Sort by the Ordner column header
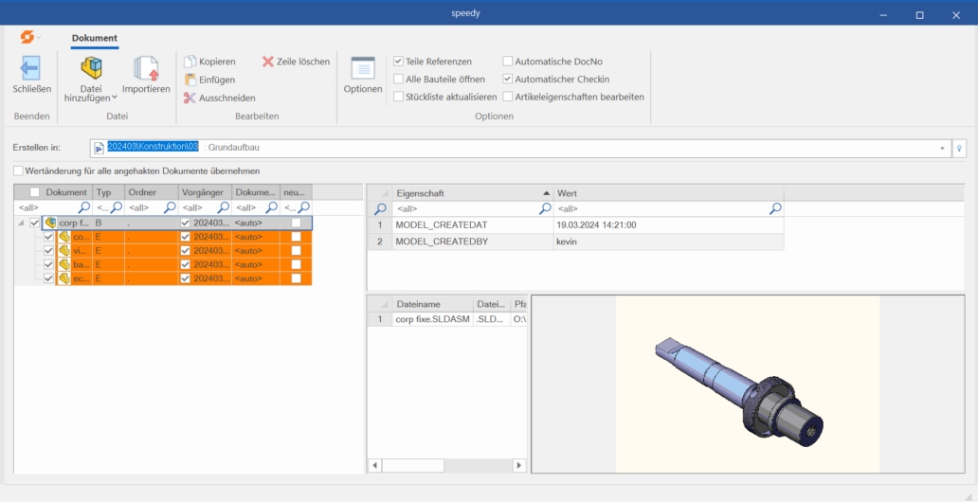This screenshot has width=978, height=502. click(152, 192)
